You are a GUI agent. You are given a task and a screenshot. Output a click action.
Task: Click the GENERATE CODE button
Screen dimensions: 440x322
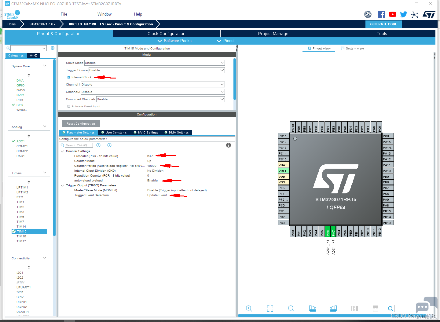[x=383, y=24]
